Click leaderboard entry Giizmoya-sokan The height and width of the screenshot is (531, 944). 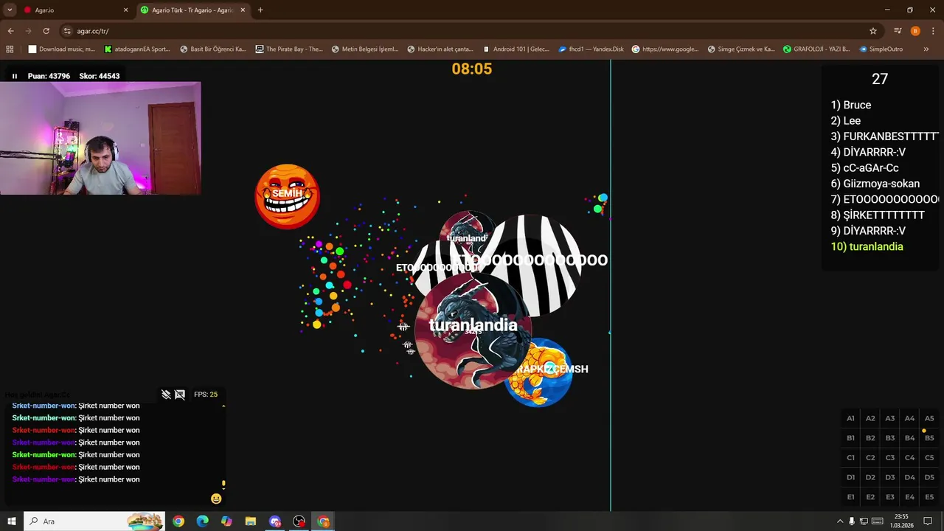[x=875, y=184]
